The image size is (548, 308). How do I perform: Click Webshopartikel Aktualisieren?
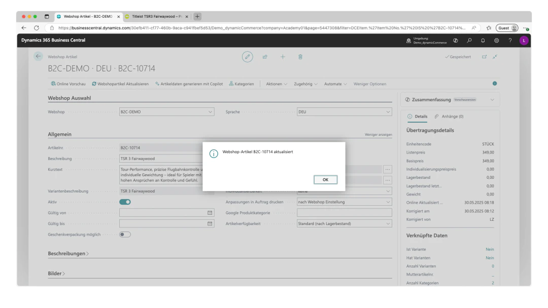[120, 84]
